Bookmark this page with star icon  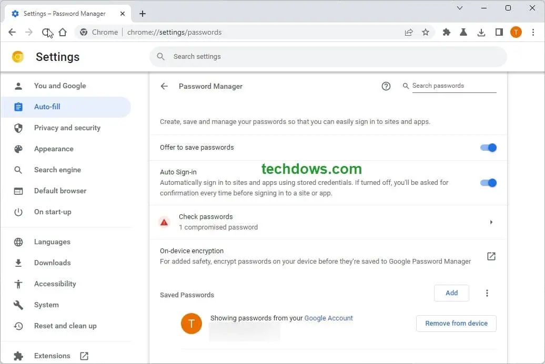426,33
